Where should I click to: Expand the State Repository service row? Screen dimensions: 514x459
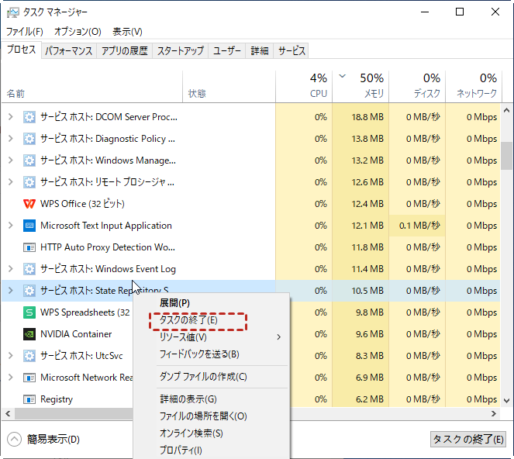tap(11, 290)
